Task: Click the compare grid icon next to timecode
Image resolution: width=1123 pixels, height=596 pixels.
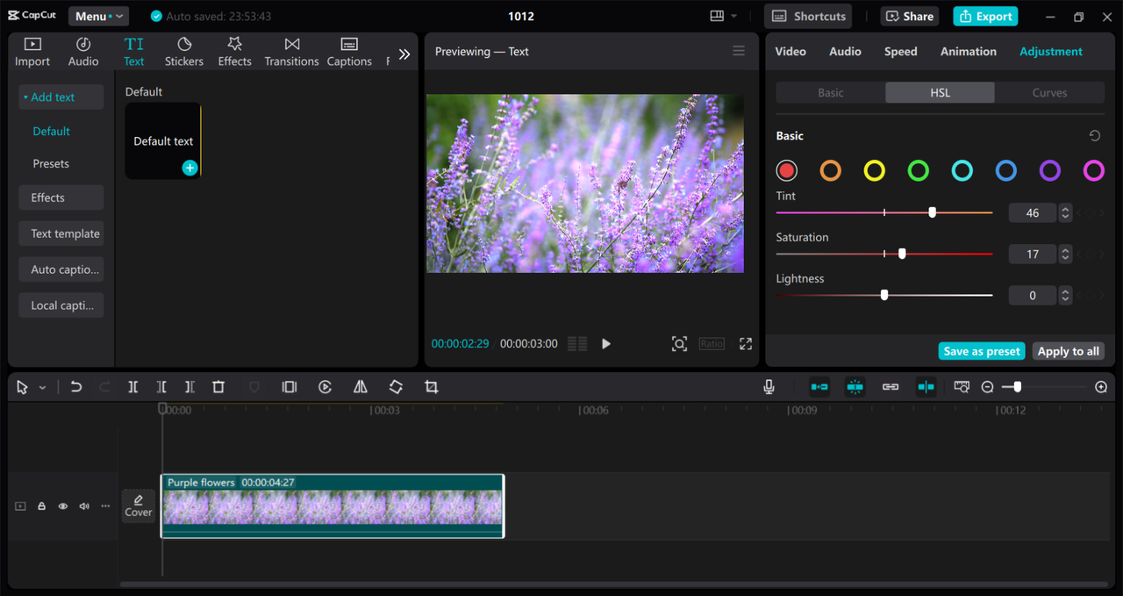Action: tap(577, 344)
